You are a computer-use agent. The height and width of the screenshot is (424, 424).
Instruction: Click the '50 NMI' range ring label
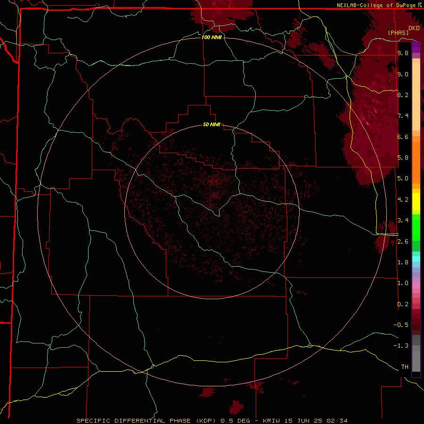point(212,124)
